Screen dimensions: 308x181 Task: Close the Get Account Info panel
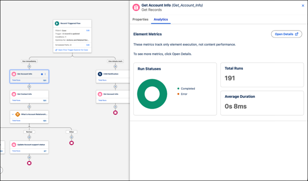[x=303, y=6]
